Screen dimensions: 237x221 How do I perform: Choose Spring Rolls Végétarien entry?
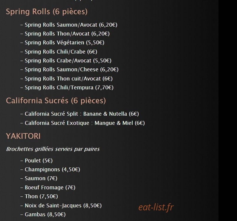[62, 43]
